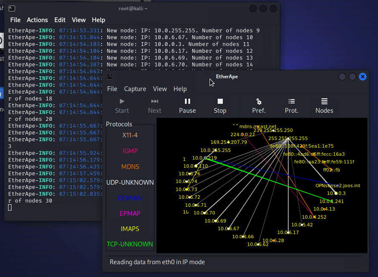Open the Actions menu in the terminal
The height and width of the screenshot is (277, 378).
(x=37, y=20)
